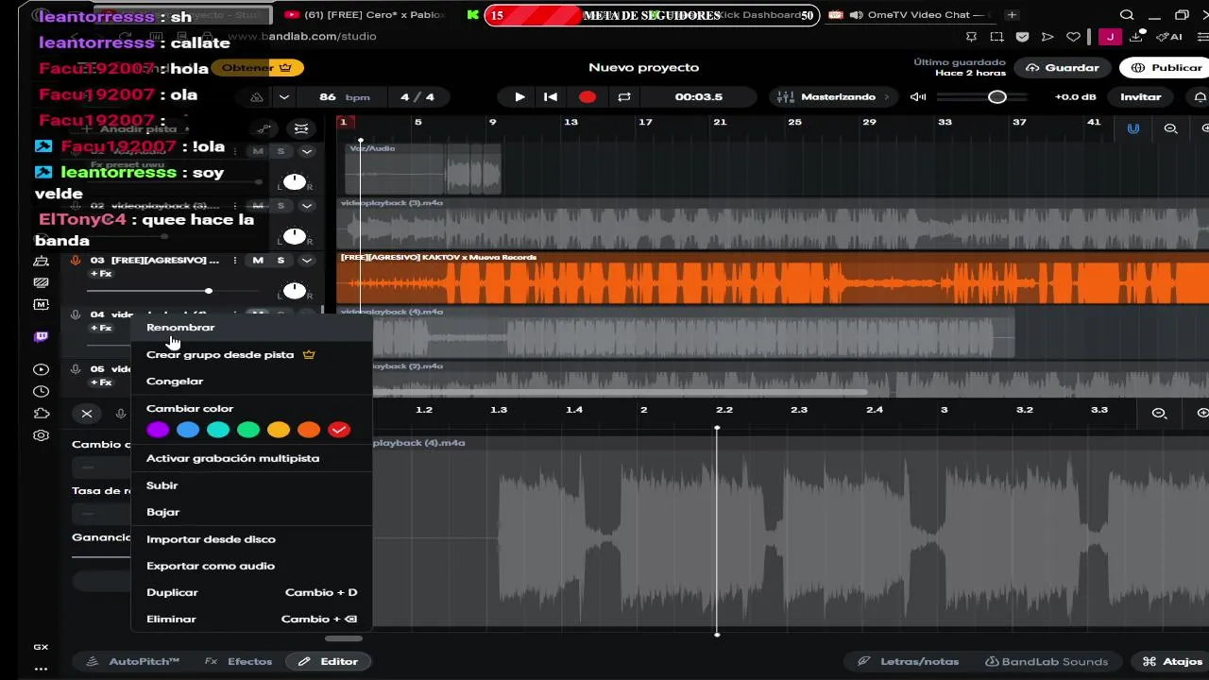This screenshot has width=1209, height=680.
Task: Click the clock history icon in the sidebar
Action: pyautogui.click(x=41, y=392)
